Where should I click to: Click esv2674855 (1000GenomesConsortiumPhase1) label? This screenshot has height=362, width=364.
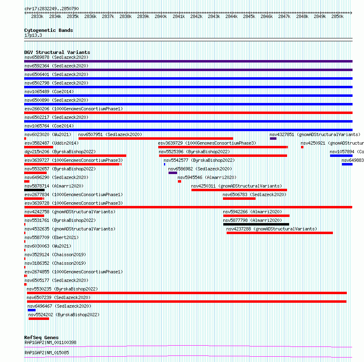coord(74,272)
